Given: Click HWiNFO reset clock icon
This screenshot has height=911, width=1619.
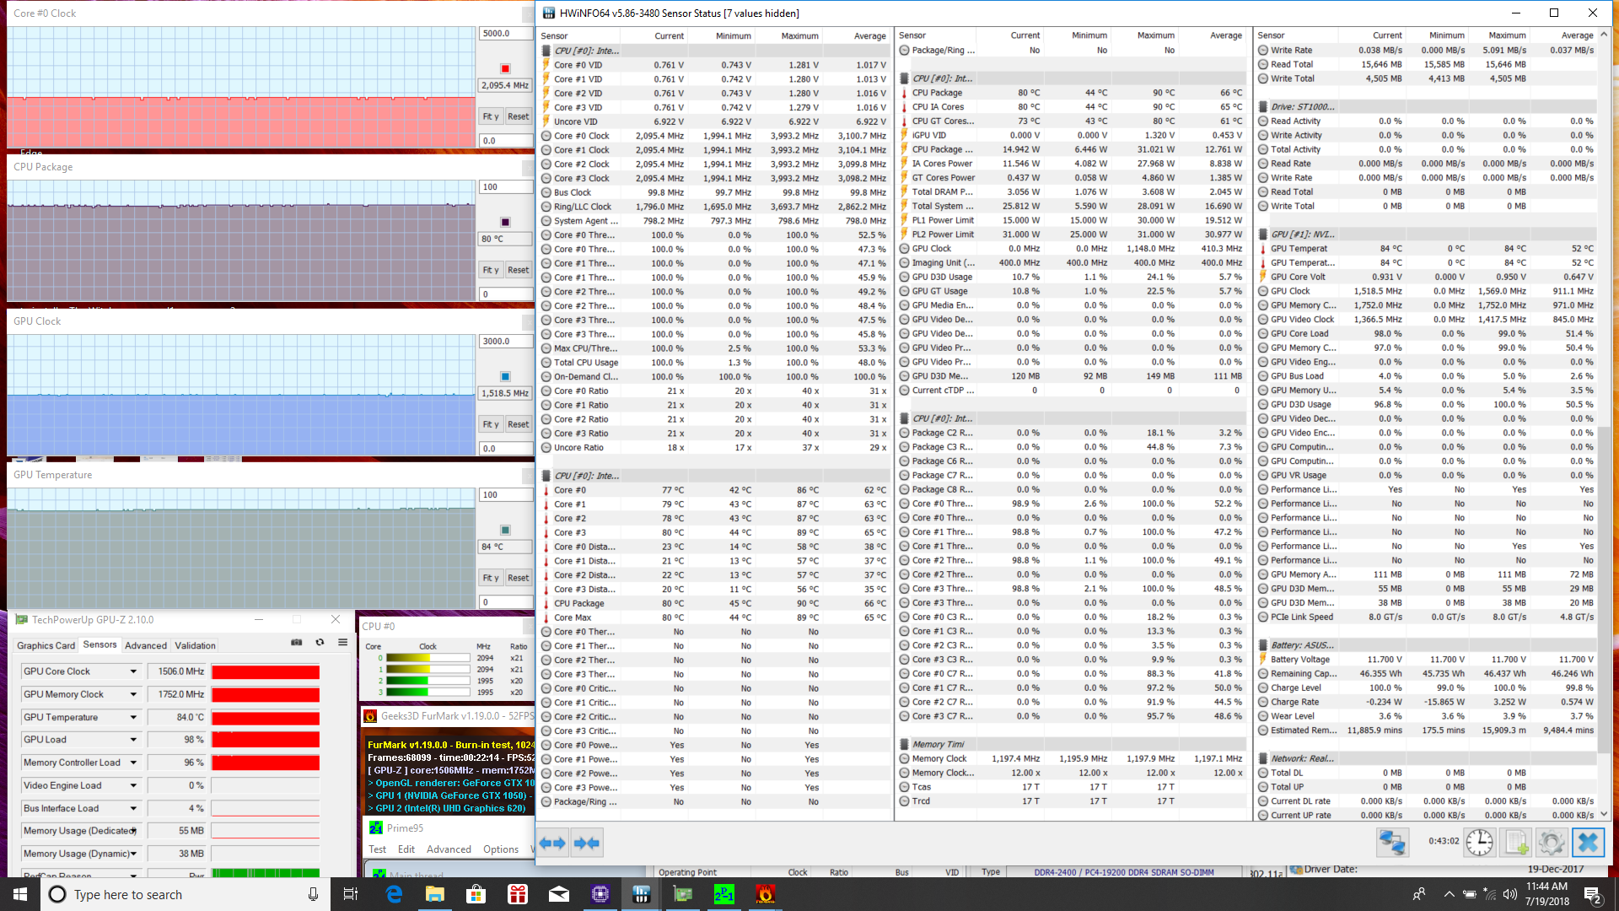Looking at the screenshot, I should (1479, 842).
